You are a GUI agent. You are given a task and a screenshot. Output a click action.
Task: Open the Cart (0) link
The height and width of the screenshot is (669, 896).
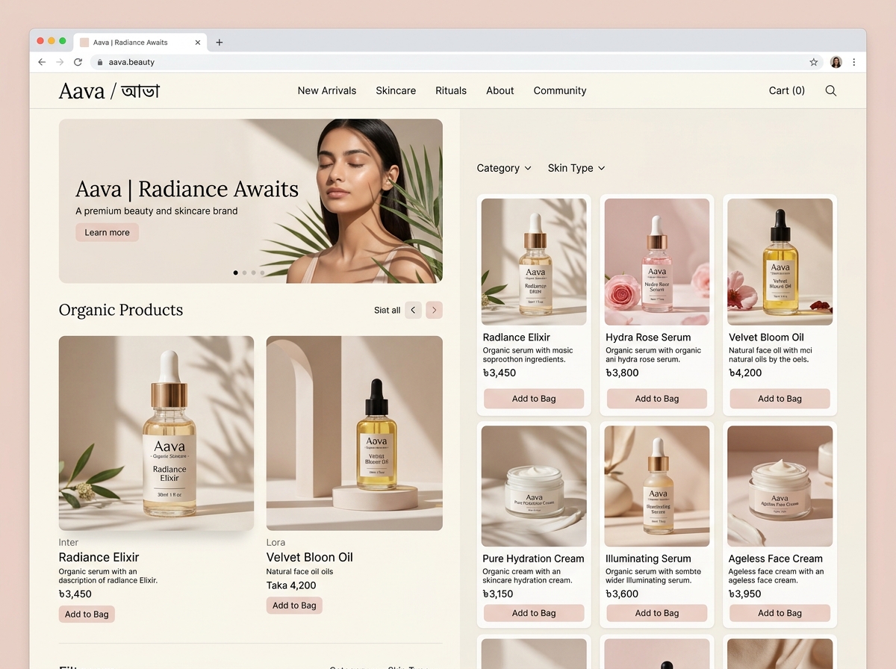pyautogui.click(x=787, y=90)
